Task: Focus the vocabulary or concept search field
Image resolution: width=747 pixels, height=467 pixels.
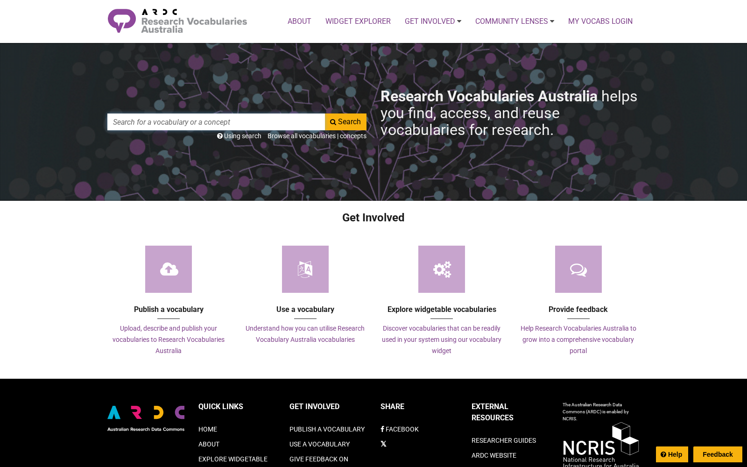Action: [x=216, y=122]
